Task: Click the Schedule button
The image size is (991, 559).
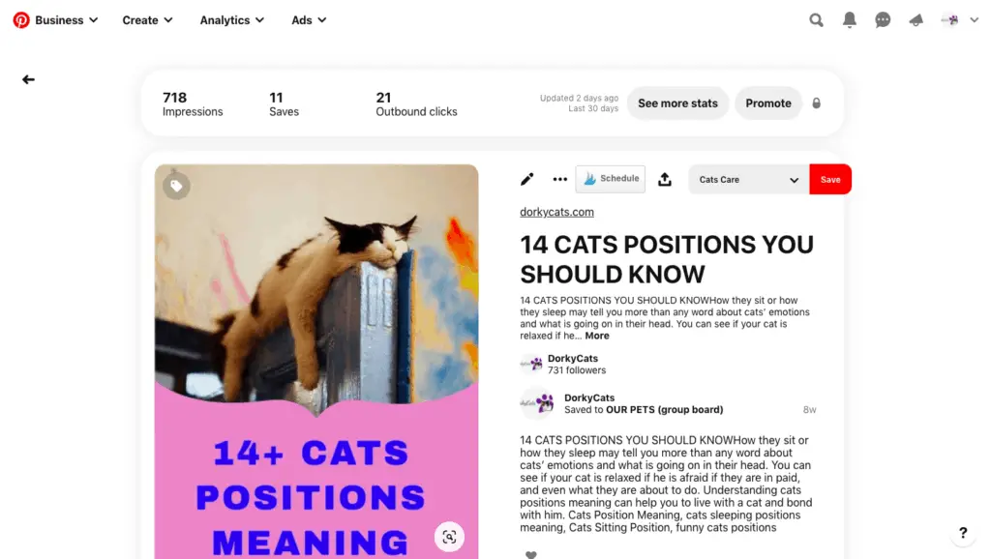Action: 611,179
